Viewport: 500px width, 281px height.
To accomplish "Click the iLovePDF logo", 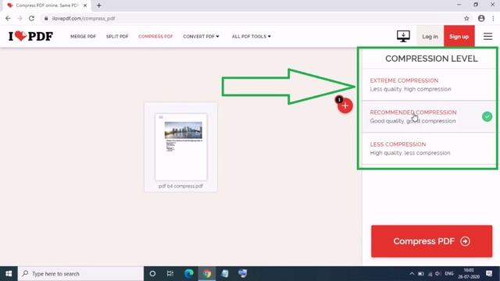I will tap(30, 37).
